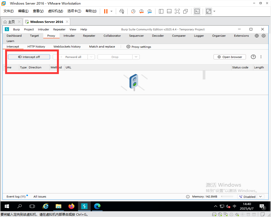271x217 pixels.
Task: Click the stretch guest display icon
Action: tap(209, 11)
